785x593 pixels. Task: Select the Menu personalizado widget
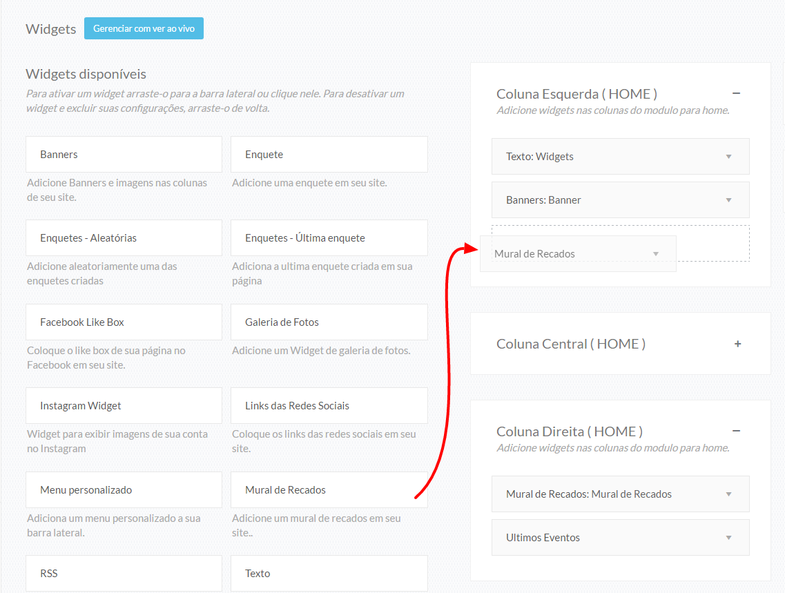(x=124, y=489)
